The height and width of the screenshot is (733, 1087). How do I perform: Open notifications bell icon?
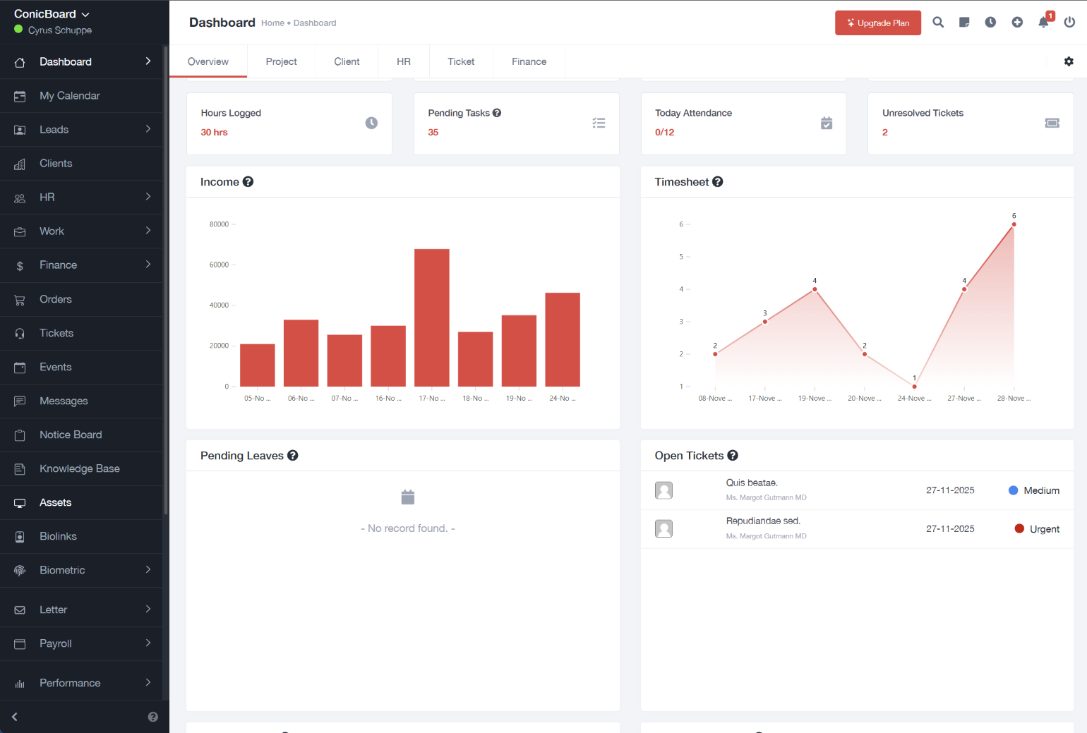(x=1043, y=23)
